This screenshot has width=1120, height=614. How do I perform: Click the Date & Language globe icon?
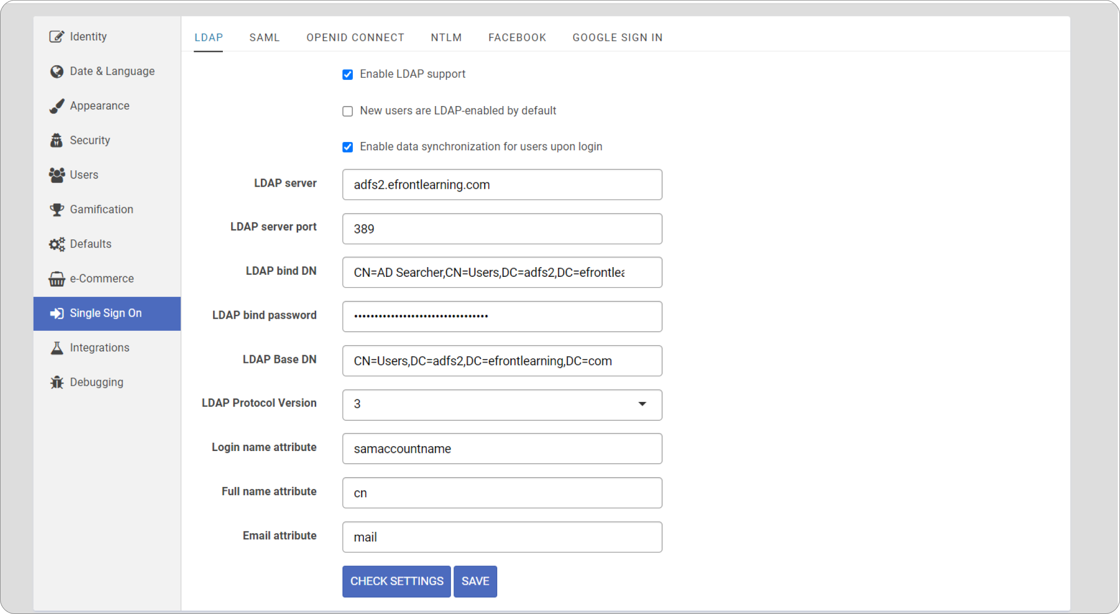(56, 72)
